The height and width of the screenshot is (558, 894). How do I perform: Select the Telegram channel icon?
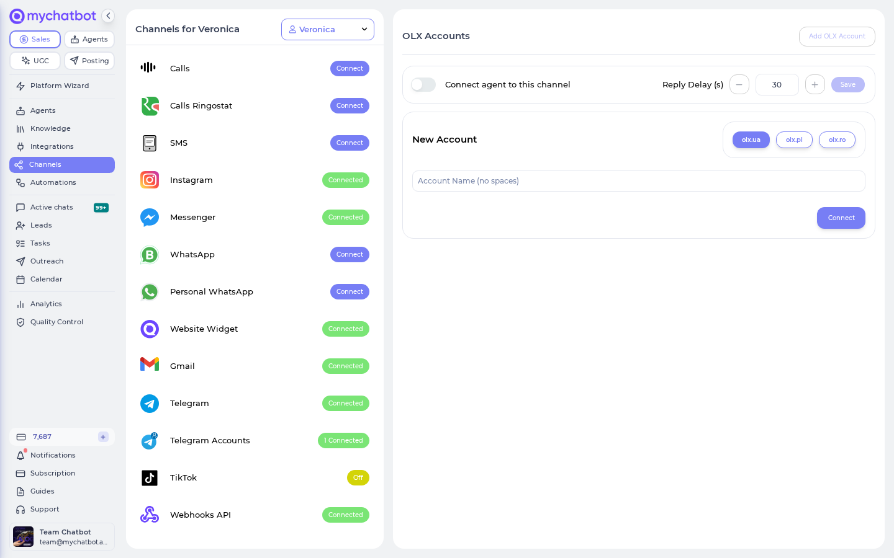click(x=150, y=404)
